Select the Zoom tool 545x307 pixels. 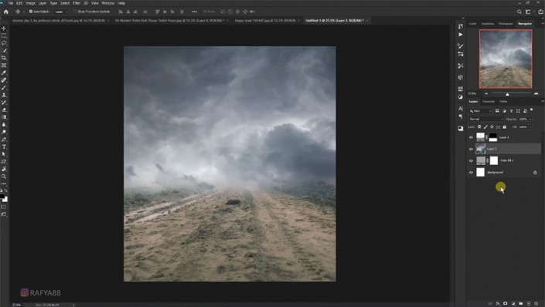(4, 177)
